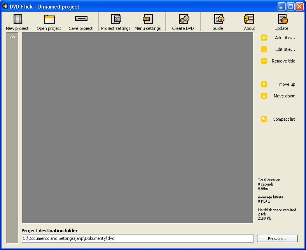Close the DVD Flick window

pos(299,7)
